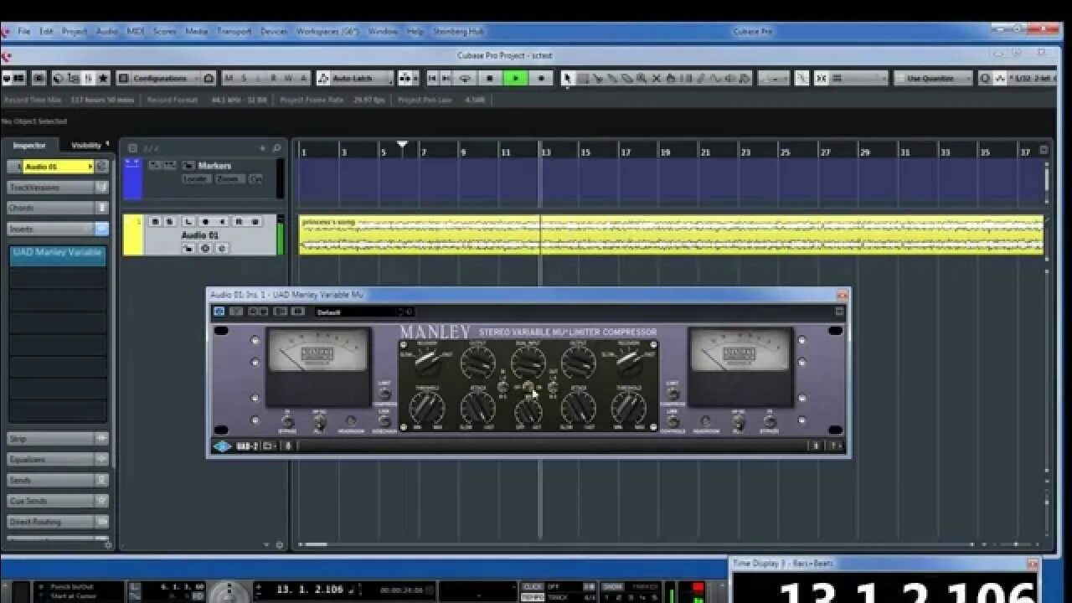The height and width of the screenshot is (603, 1072).
Task: Switch to the Inspector tab
Action: pyautogui.click(x=29, y=146)
